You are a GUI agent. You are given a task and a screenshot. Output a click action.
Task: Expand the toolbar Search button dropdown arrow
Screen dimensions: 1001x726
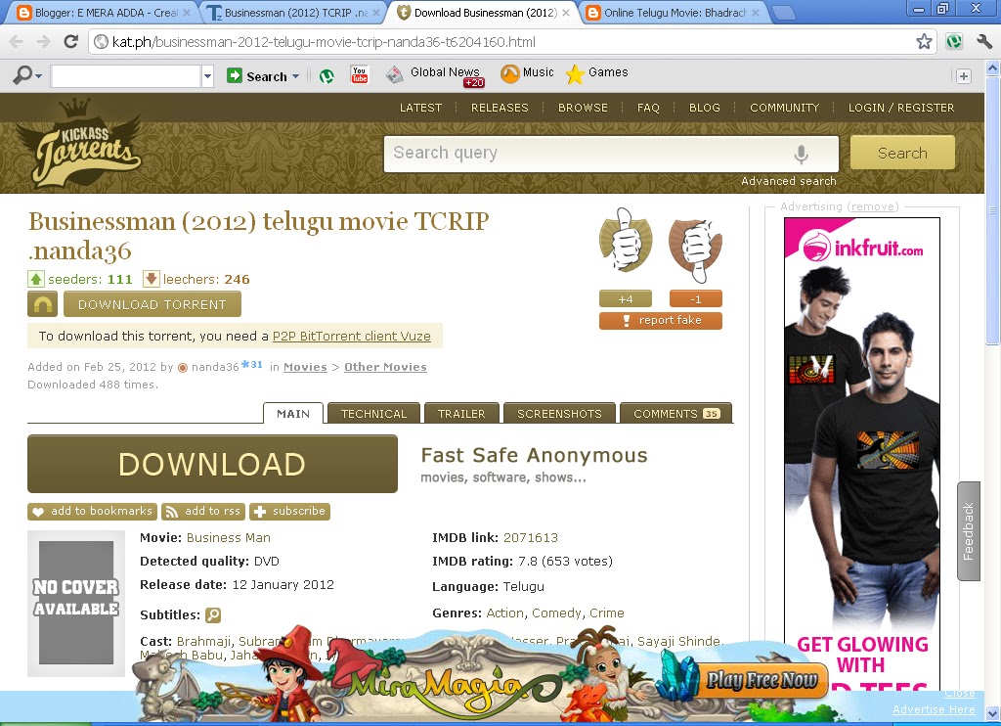click(295, 76)
